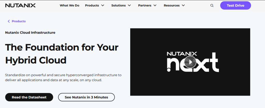Open the site search magnifier icon

pos(212,5)
